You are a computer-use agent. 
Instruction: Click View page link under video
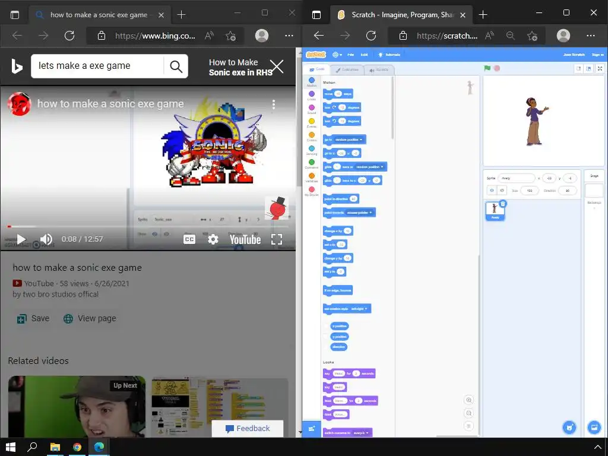coord(90,318)
